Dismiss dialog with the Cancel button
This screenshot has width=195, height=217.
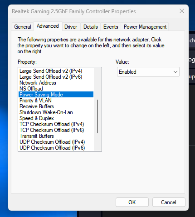point(169,202)
